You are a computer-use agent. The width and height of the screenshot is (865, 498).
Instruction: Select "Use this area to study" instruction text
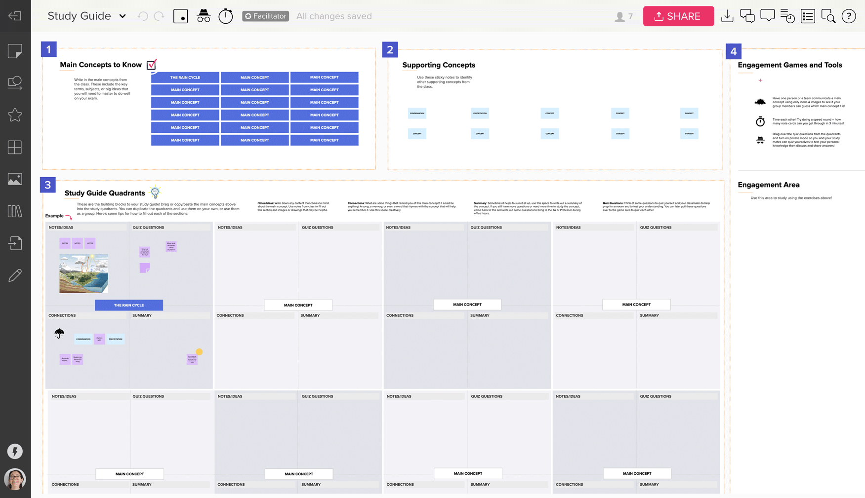point(791,198)
